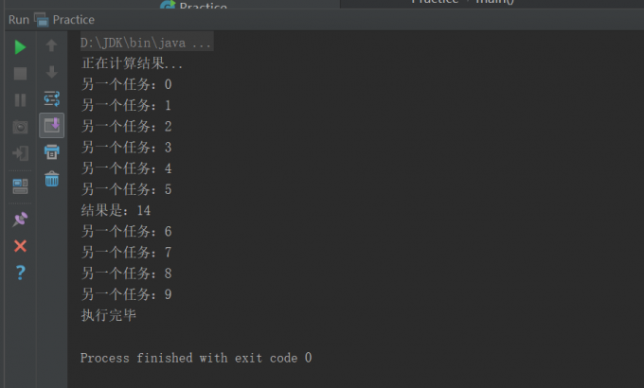This screenshot has height=388, width=644.
Task: Toggle the Soft-Wrap console output icon
Action: (52, 98)
